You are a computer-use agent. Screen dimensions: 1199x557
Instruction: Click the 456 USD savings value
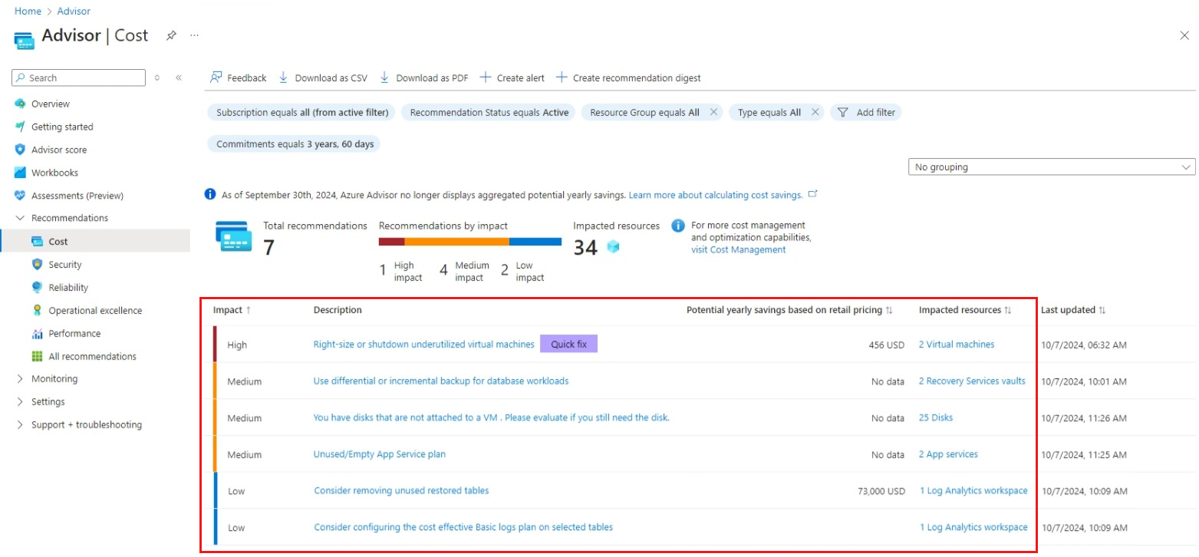[x=886, y=345]
